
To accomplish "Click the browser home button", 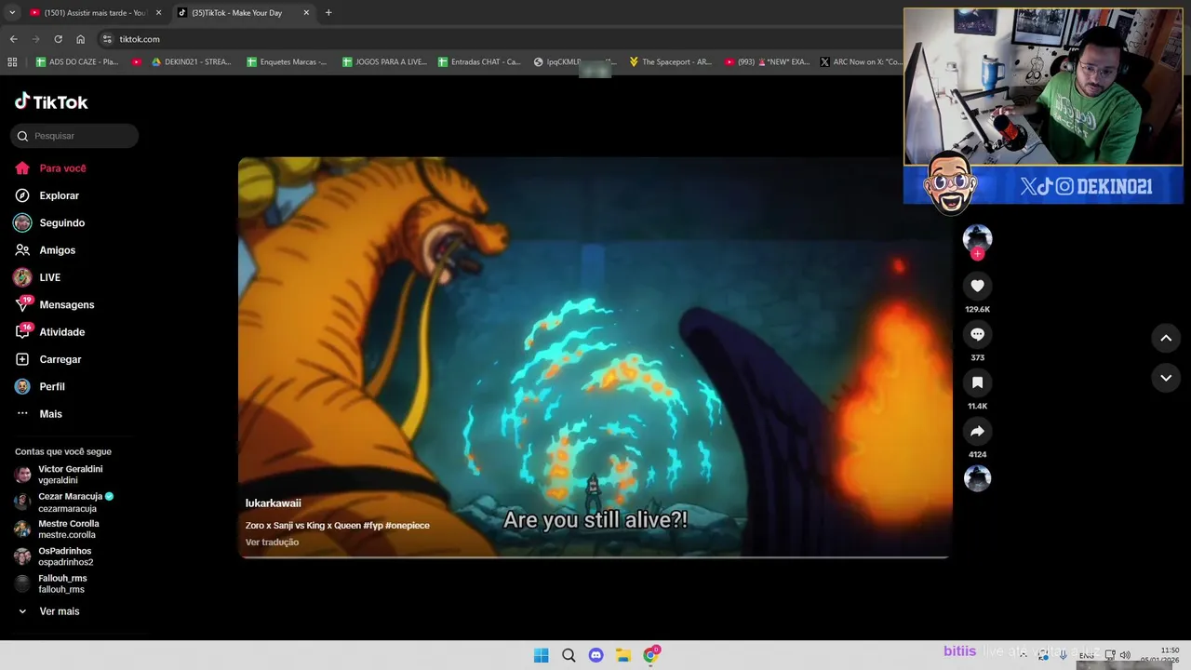I will [80, 39].
